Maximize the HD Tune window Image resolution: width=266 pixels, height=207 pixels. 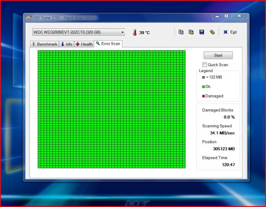(226, 16)
